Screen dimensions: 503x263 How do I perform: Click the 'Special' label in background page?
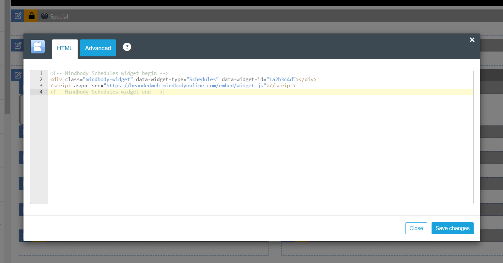59,17
